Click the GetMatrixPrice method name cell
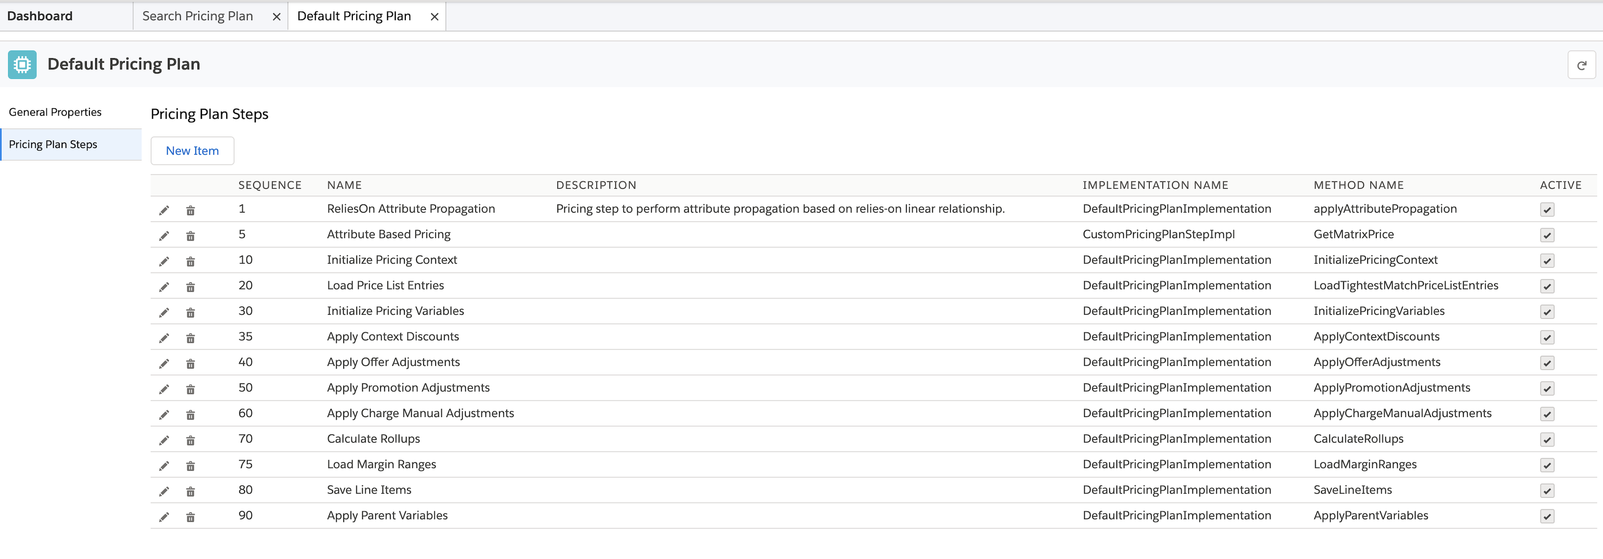This screenshot has width=1603, height=559. click(x=1354, y=234)
